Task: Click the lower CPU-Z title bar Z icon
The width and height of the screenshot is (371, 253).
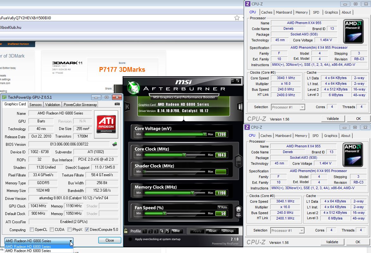Action: (x=247, y=127)
